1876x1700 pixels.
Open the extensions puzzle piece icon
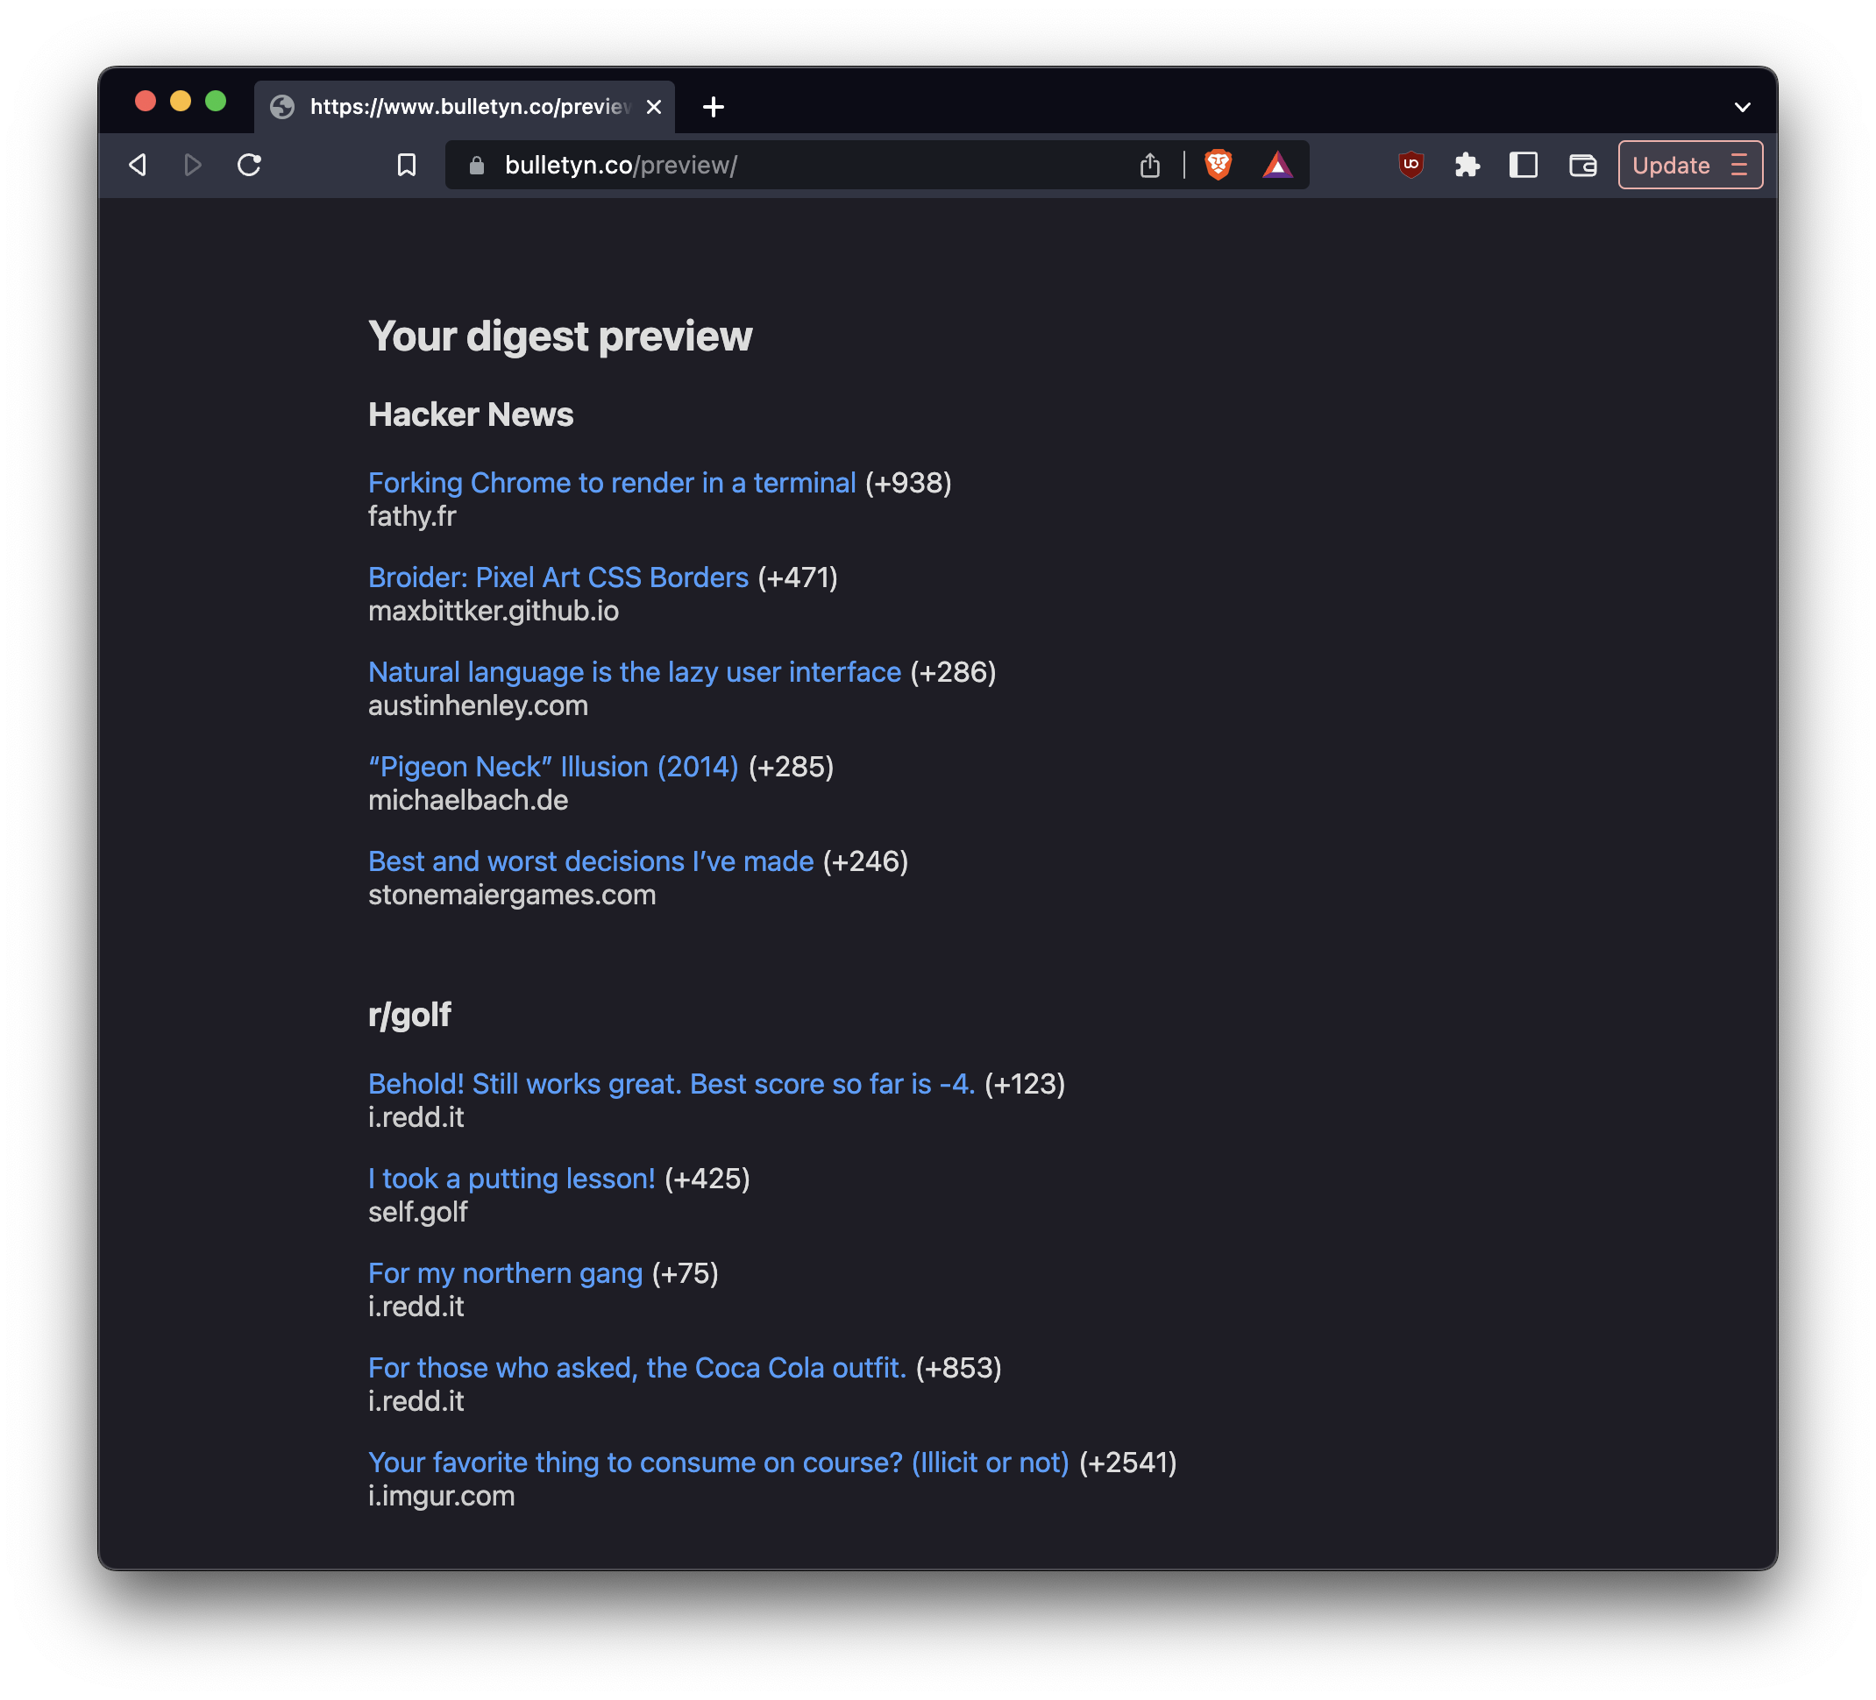click(x=1467, y=166)
